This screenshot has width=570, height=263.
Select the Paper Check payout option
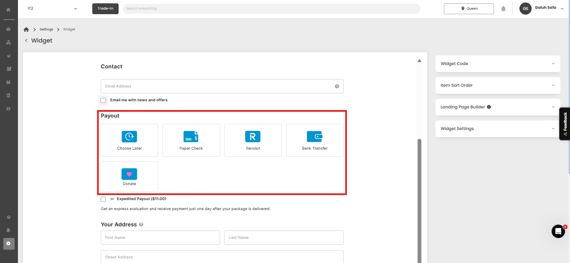coord(191,140)
